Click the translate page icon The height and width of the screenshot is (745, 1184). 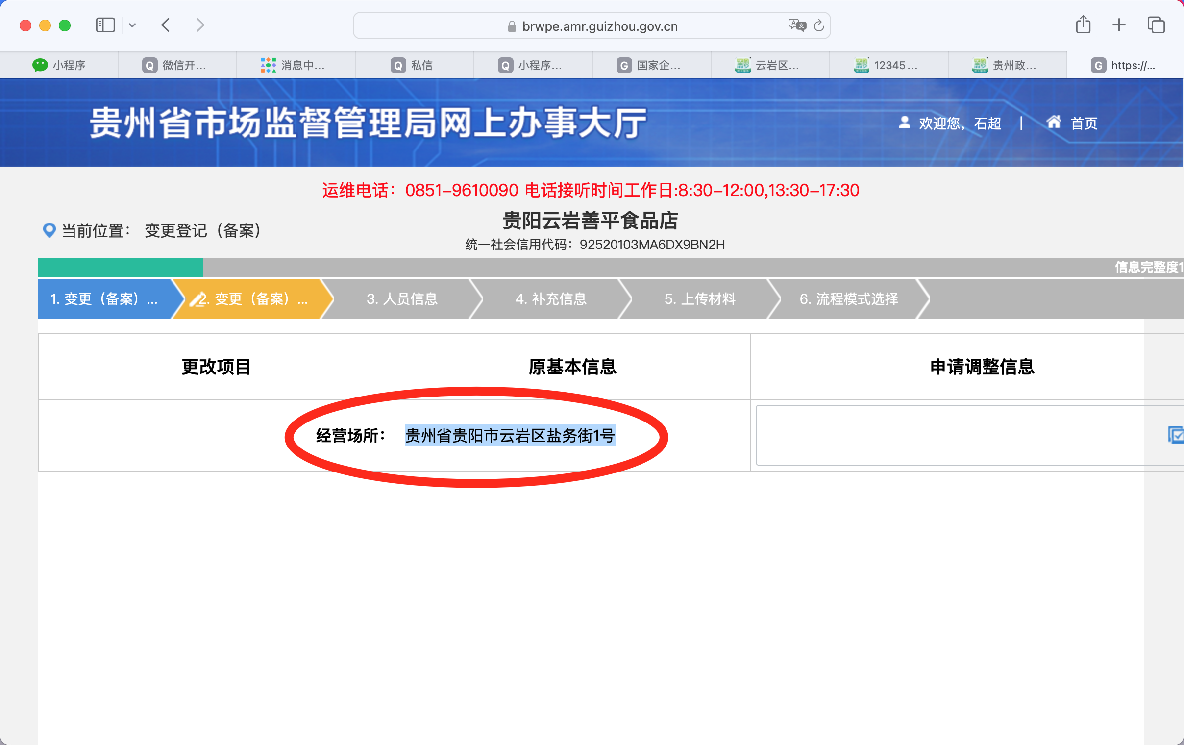coord(796,25)
